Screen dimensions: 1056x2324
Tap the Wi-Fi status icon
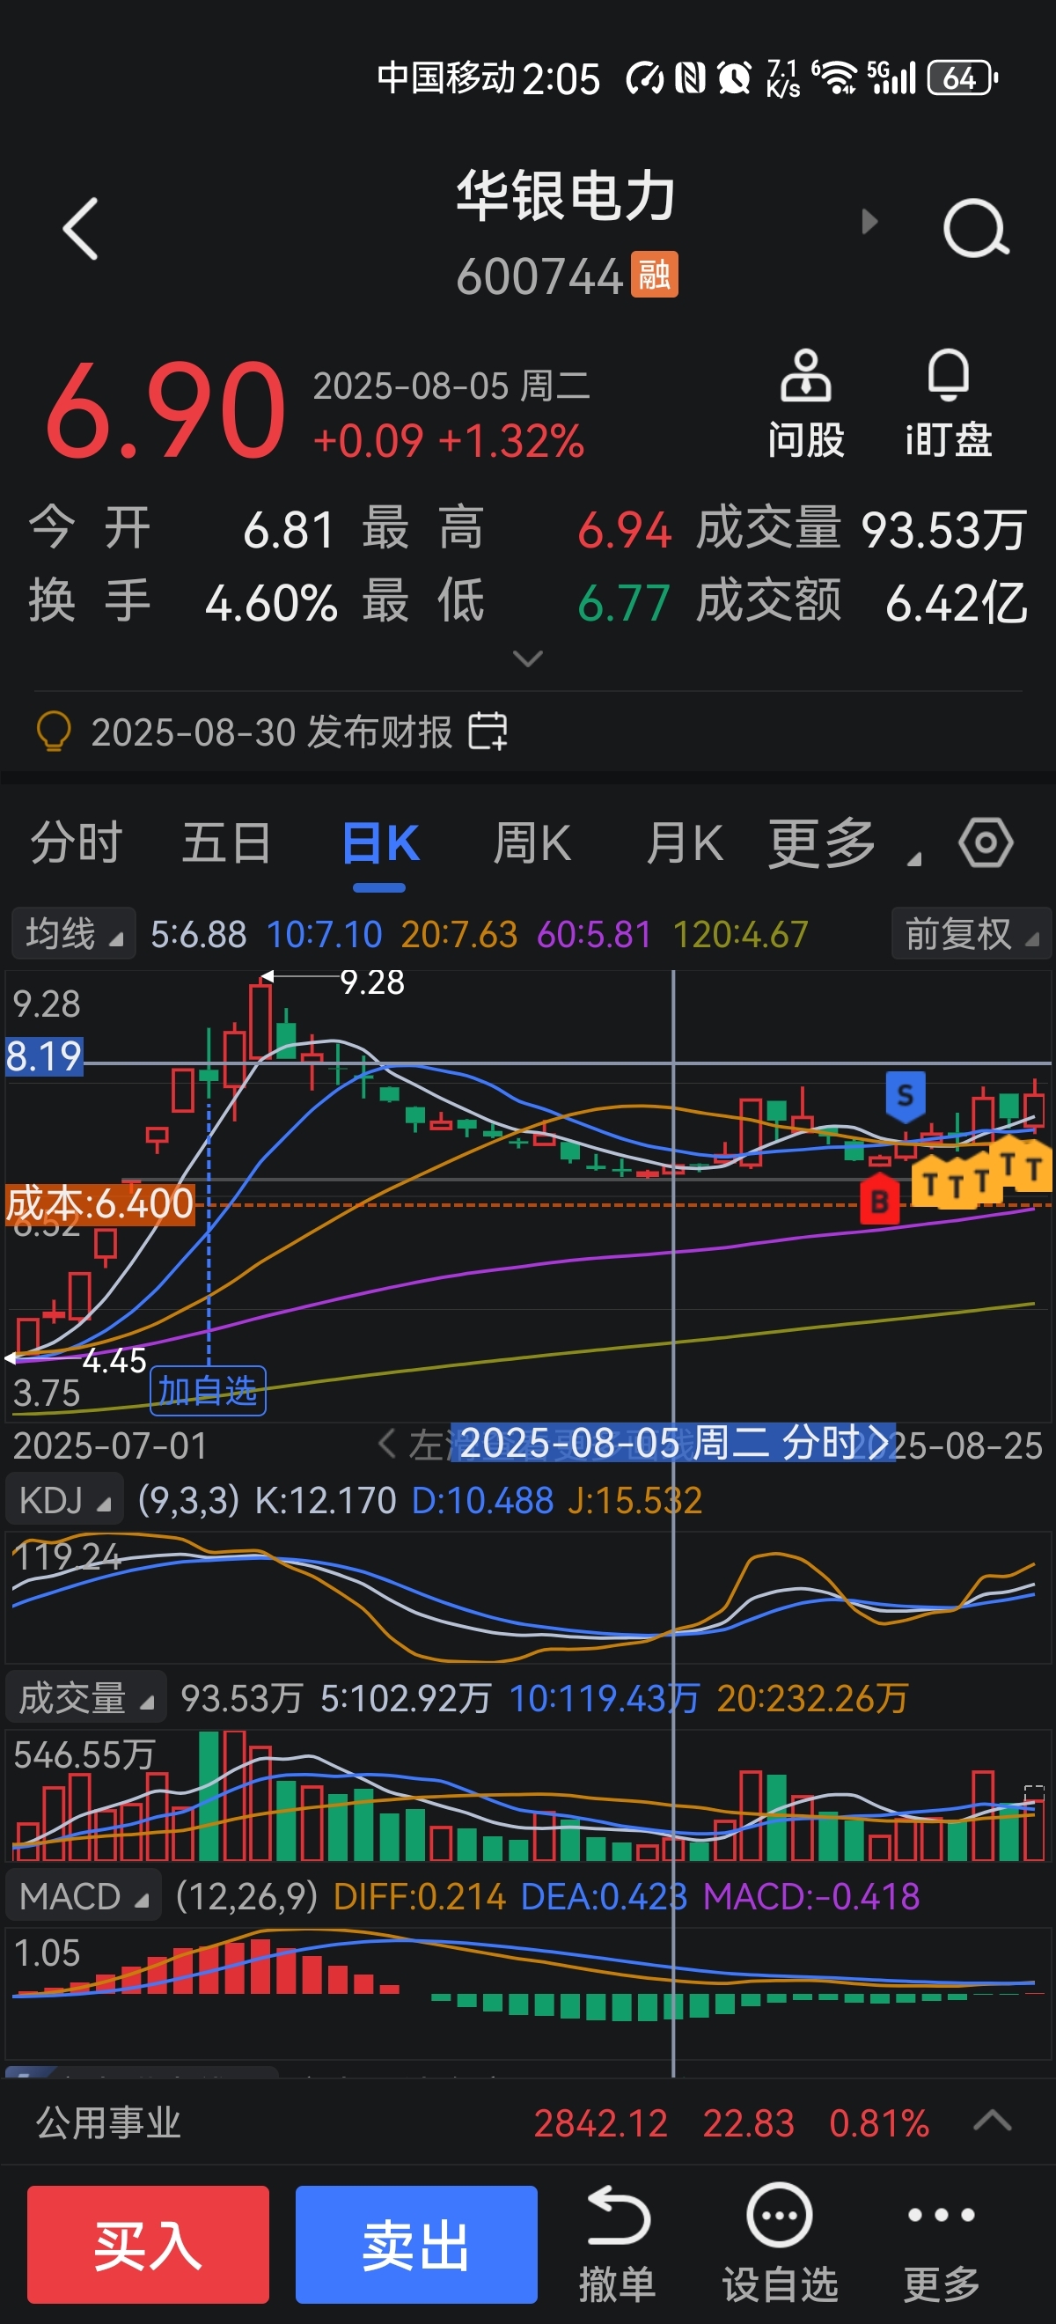pyautogui.click(x=835, y=77)
